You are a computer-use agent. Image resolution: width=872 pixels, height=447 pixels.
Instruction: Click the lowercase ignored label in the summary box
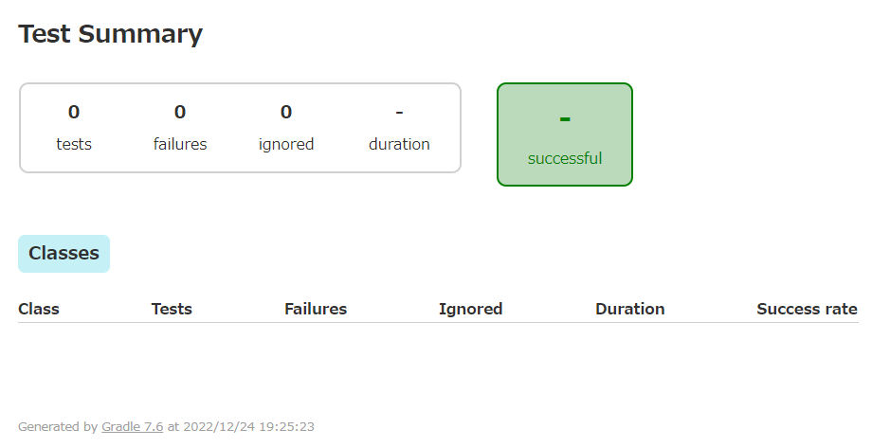(286, 145)
